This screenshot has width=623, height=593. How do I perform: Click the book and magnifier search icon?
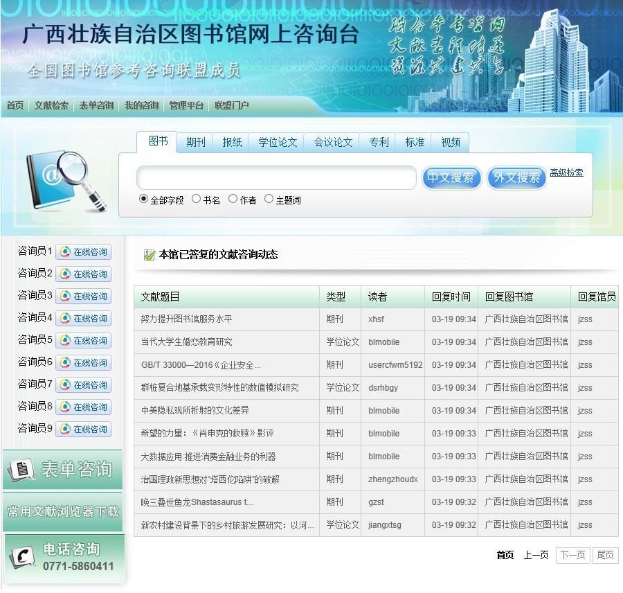(66, 181)
